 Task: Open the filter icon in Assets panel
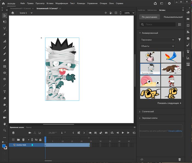click(180, 40)
